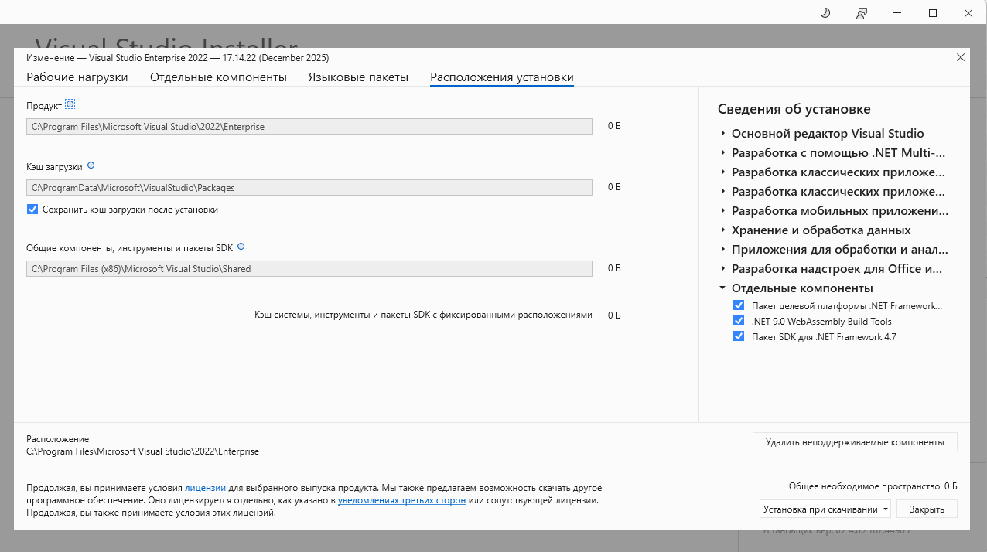Open the Языковые пакеты tab

[x=358, y=77]
